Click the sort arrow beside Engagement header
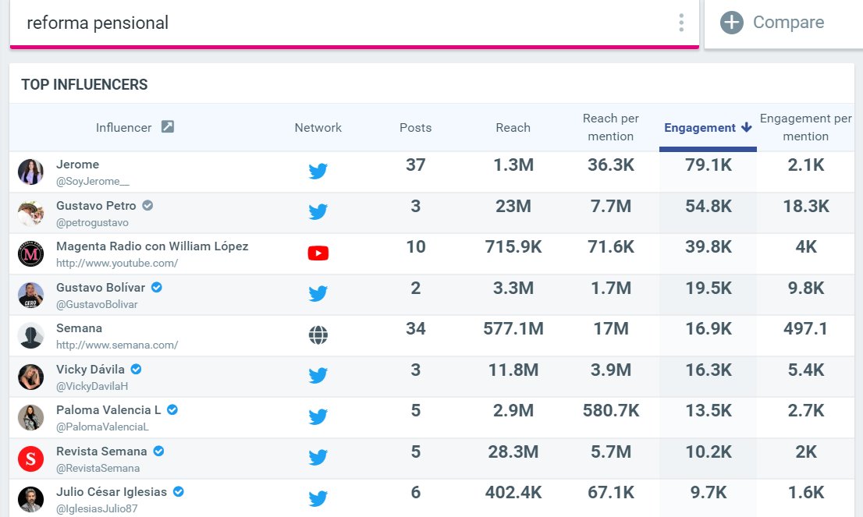The height and width of the screenshot is (517, 863). click(746, 128)
